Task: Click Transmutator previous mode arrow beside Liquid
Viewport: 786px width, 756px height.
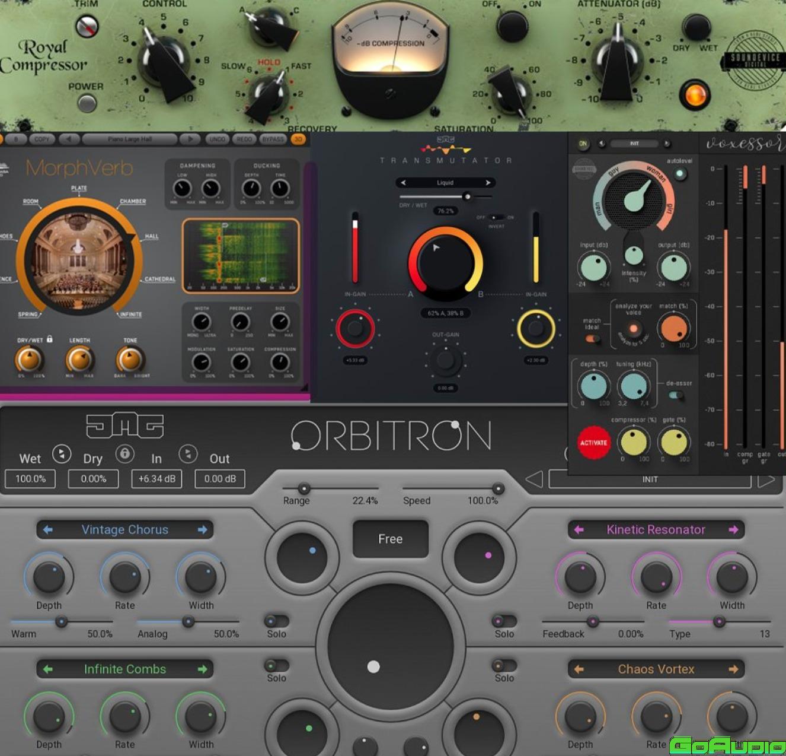Action: click(x=404, y=183)
